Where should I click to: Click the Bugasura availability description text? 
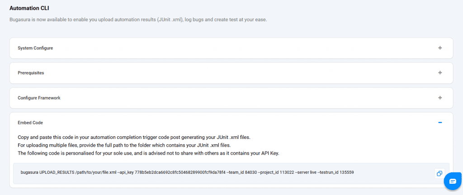point(138,19)
